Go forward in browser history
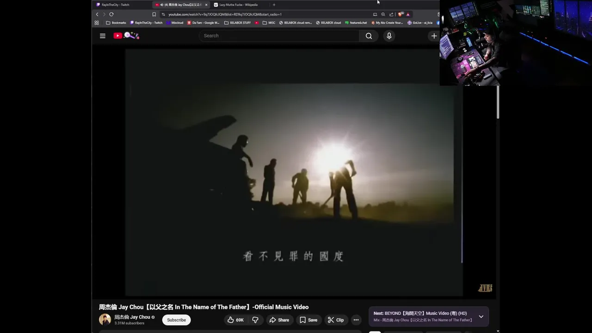592x333 pixels. click(104, 14)
